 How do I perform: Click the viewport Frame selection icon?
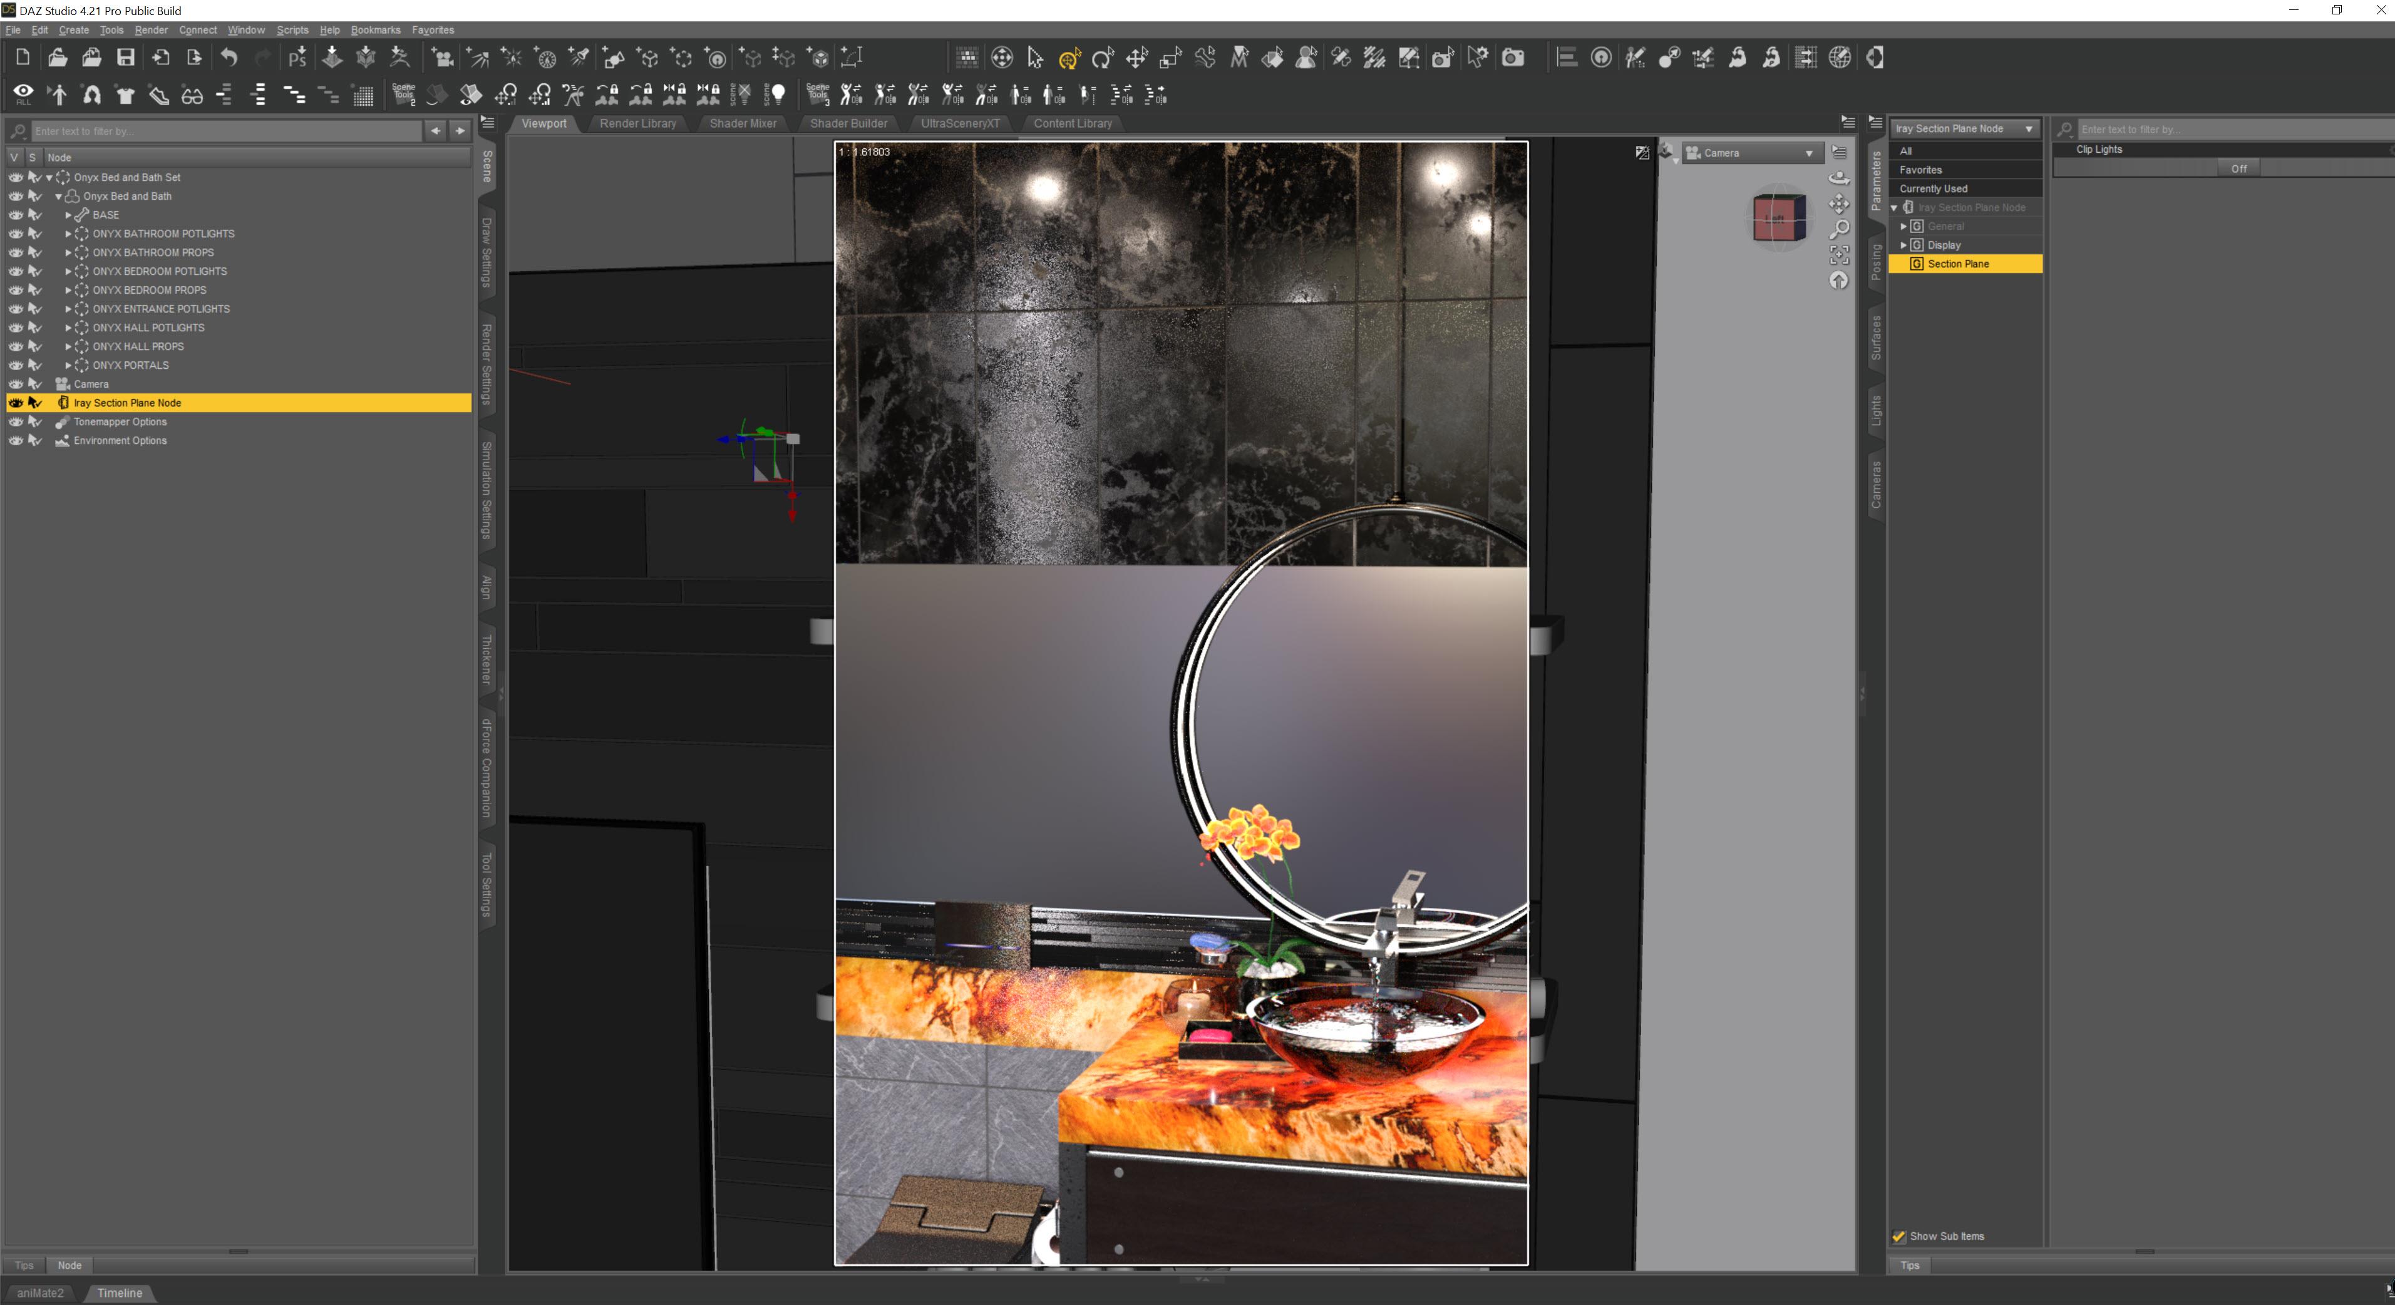click(1839, 255)
